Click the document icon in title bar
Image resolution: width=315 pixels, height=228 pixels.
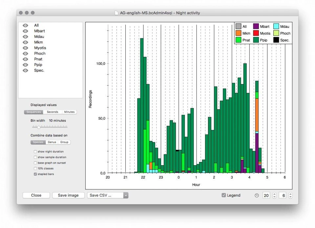(116, 13)
